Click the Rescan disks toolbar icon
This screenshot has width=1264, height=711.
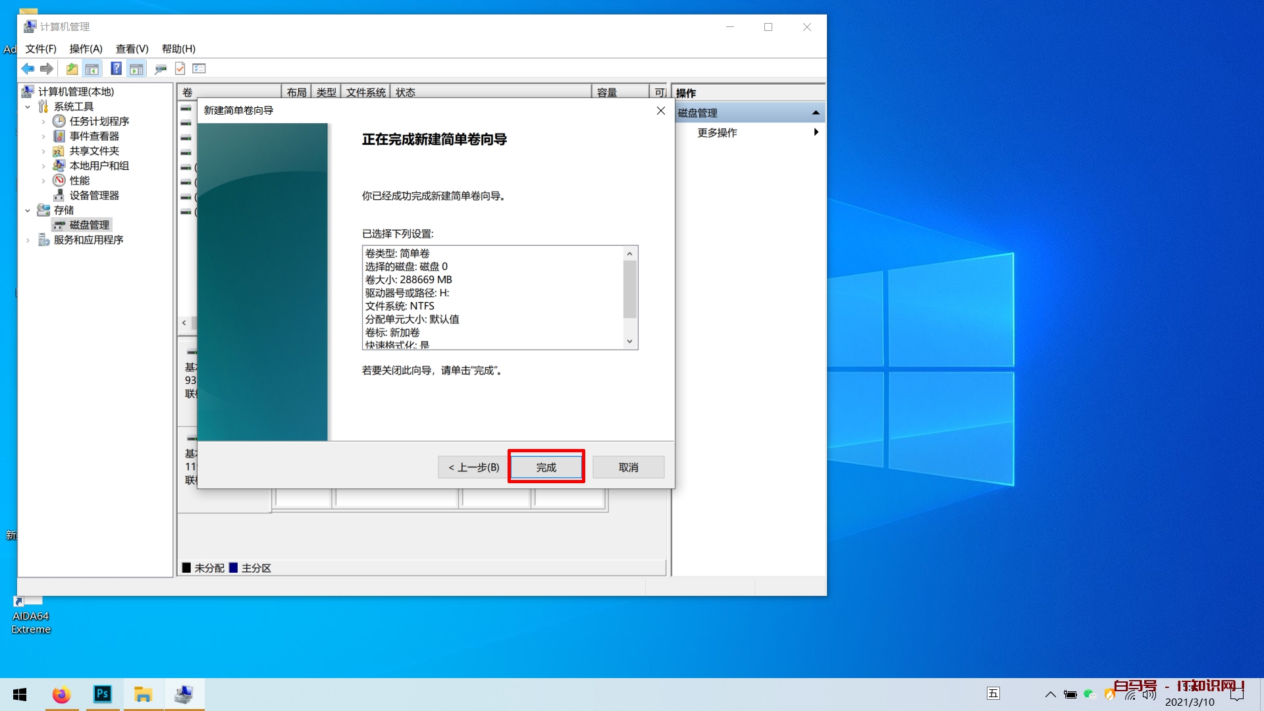(x=160, y=68)
